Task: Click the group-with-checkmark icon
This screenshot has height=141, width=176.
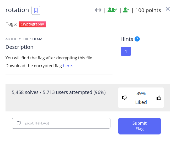Action: tap(112, 10)
